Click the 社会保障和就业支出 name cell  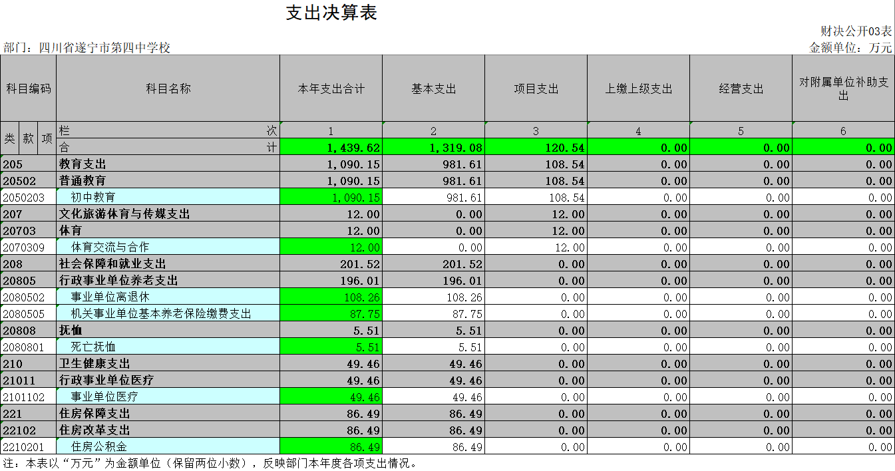[168, 264]
